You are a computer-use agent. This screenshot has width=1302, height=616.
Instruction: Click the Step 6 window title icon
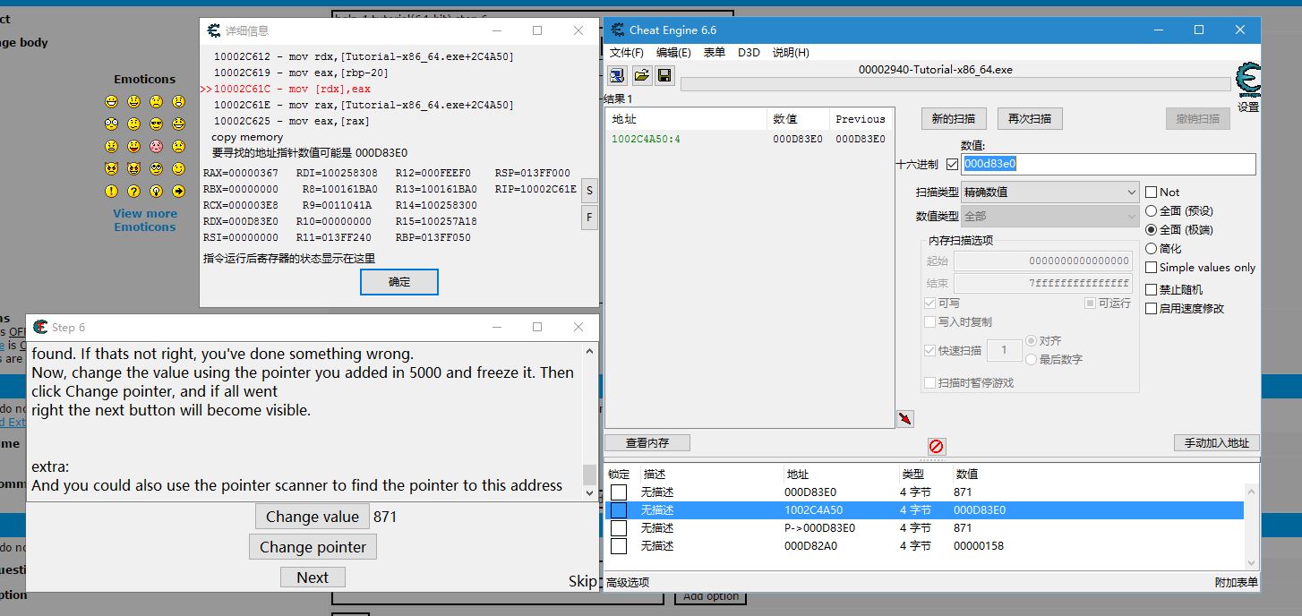(x=40, y=327)
